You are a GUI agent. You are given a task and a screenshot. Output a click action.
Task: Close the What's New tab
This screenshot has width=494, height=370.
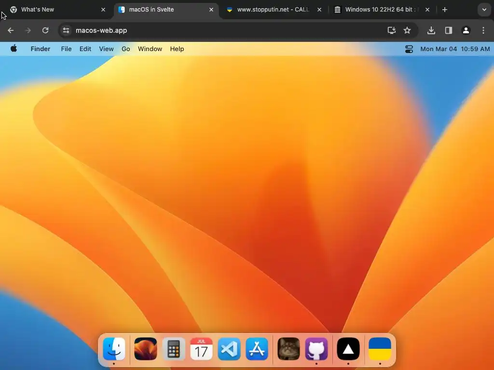click(103, 10)
